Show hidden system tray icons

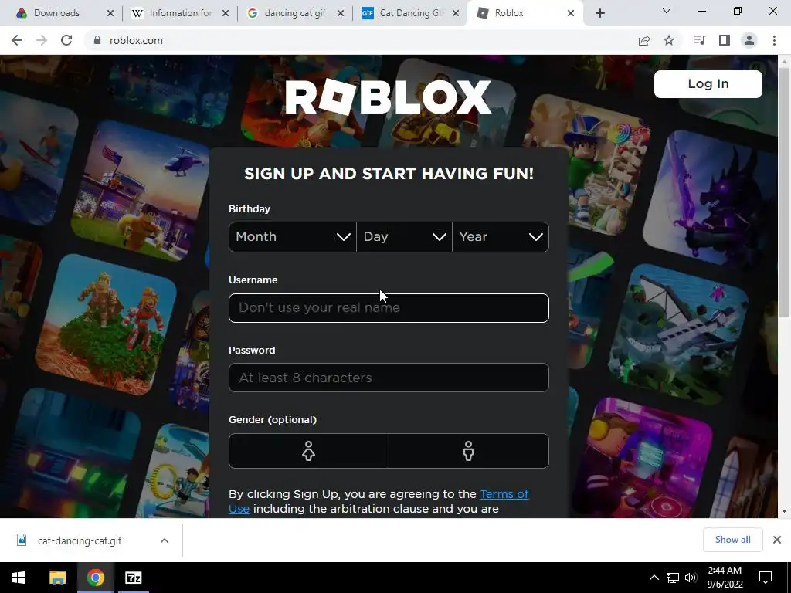(x=654, y=578)
